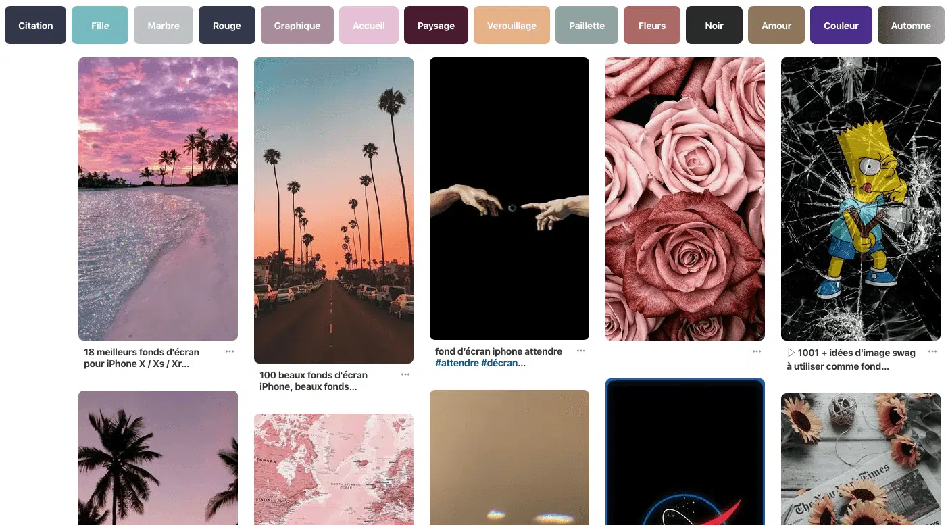The image size is (948, 525).
Task: Open the Bart Simpson broken glass pin
Action: click(x=861, y=199)
